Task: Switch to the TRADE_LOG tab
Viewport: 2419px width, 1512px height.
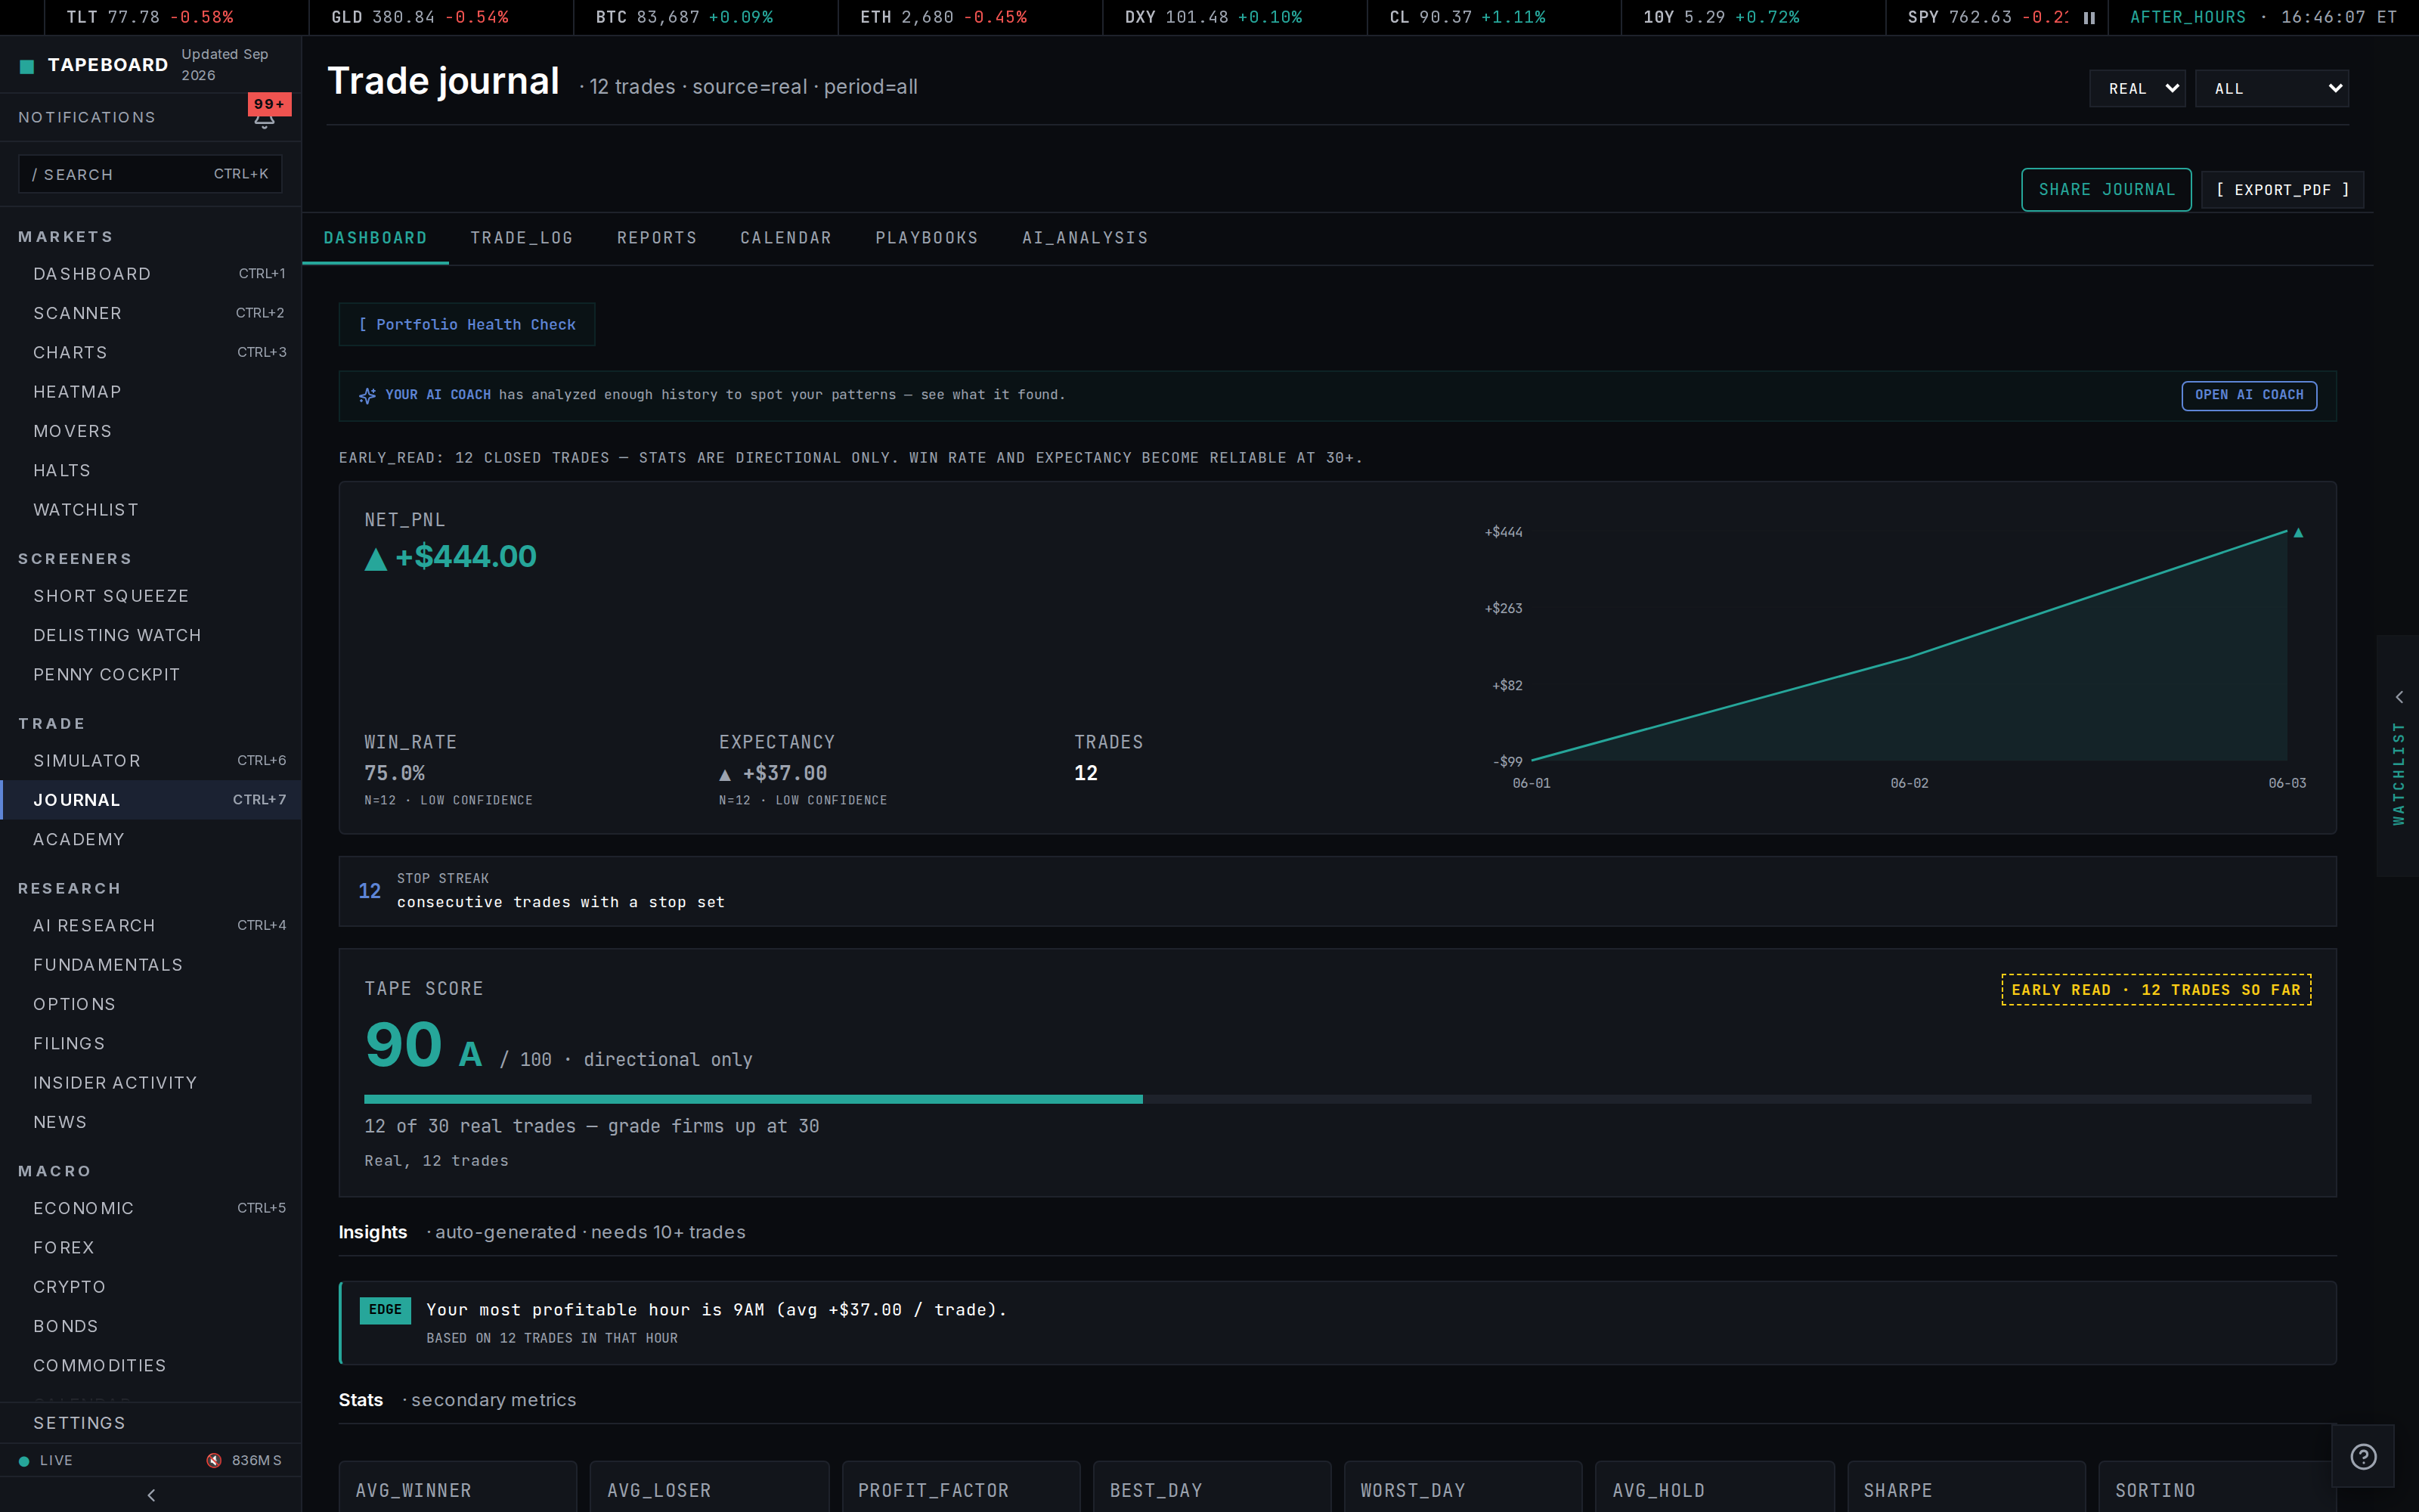Action: tap(522, 238)
